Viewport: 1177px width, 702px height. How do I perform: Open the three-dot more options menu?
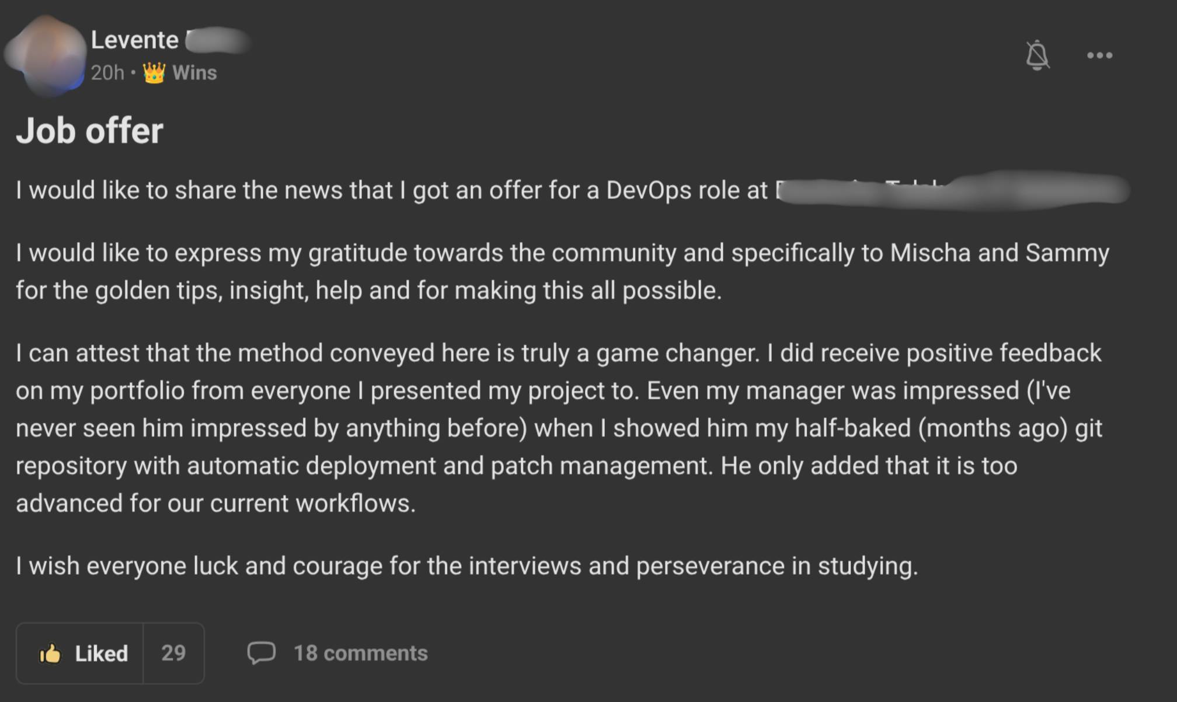pyautogui.click(x=1099, y=55)
